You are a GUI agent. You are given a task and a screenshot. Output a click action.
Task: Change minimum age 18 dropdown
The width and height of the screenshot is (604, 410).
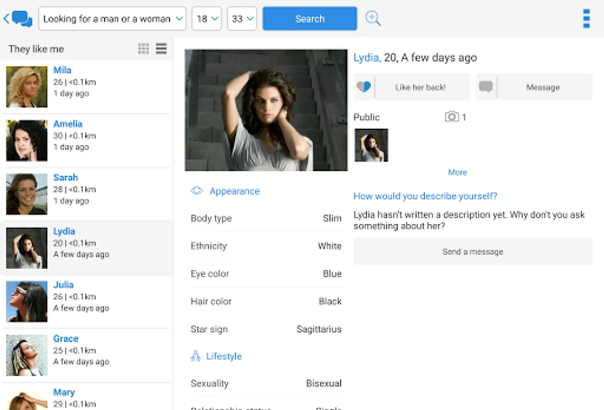click(x=207, y=19)
